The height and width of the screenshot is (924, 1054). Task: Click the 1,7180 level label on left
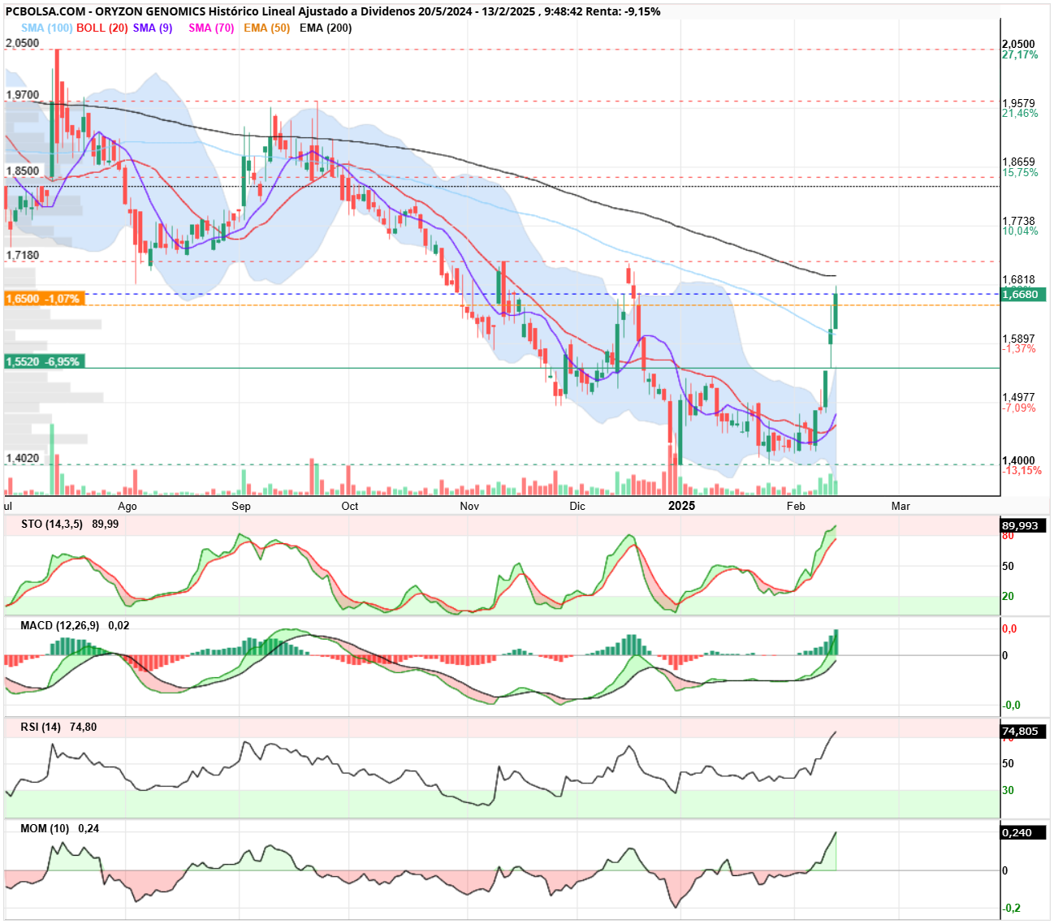(x=23, y=255)
